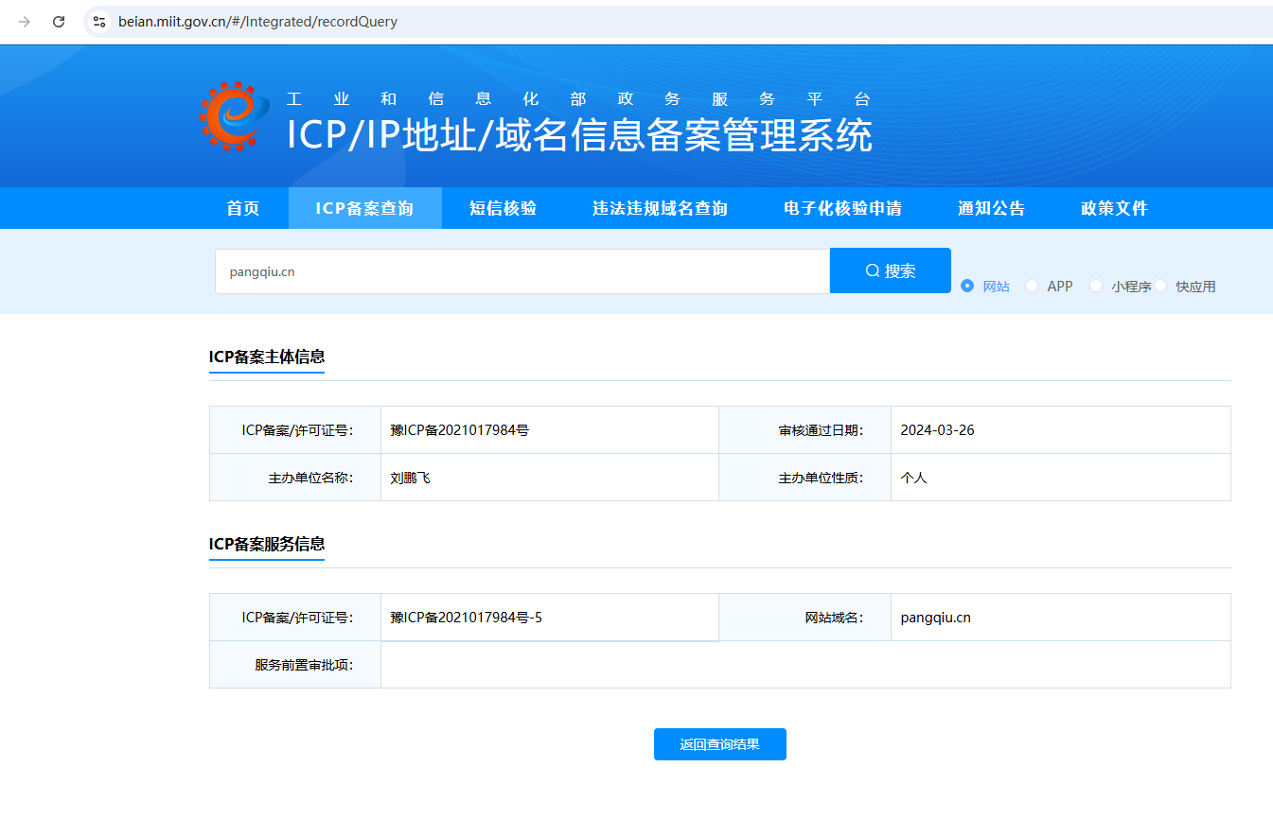Click the 网站域名 label cell

click(804, 618)
